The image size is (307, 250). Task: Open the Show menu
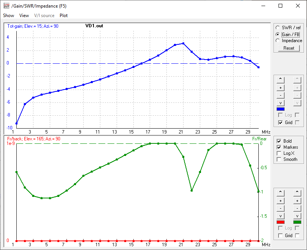coord(8,16)
